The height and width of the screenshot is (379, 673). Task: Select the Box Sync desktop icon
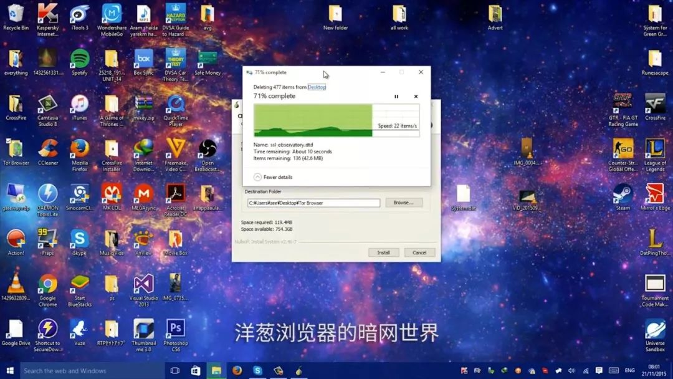(x=143, y=62)
